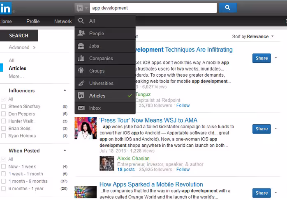
Task: Open 'How Apps Sparked a Mobile Revolution'
Action: (151, 184)
